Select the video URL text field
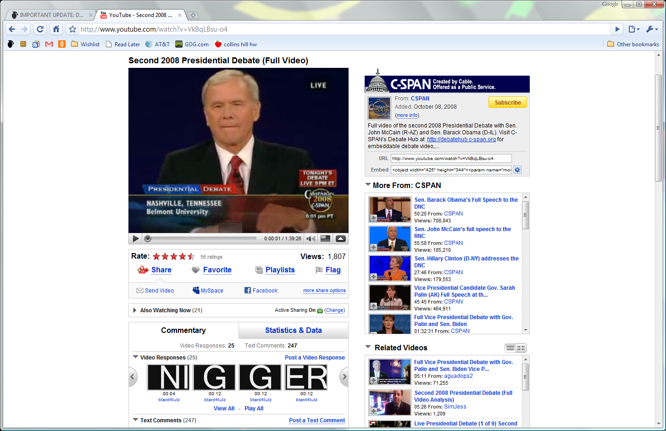 click(x=451, y=158)
